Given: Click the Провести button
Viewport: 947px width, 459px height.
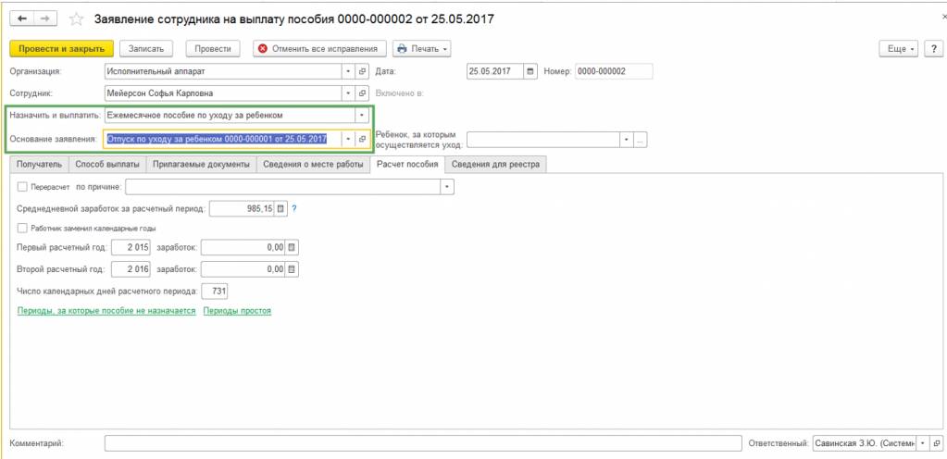Looking at the screenshot, I should [213, 49].
